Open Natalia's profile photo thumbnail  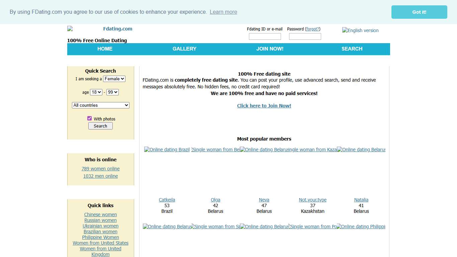tap(361, 150)
